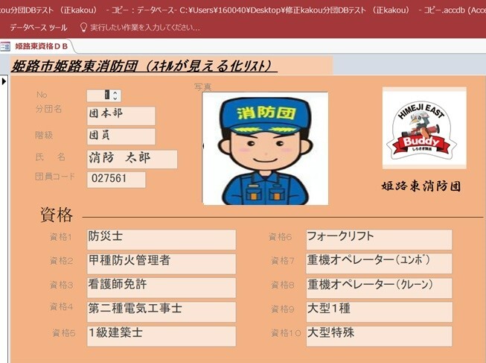486x363 pixels.
Task: Click the 団員コード field 027561
Action: click(x=116, y=180)
